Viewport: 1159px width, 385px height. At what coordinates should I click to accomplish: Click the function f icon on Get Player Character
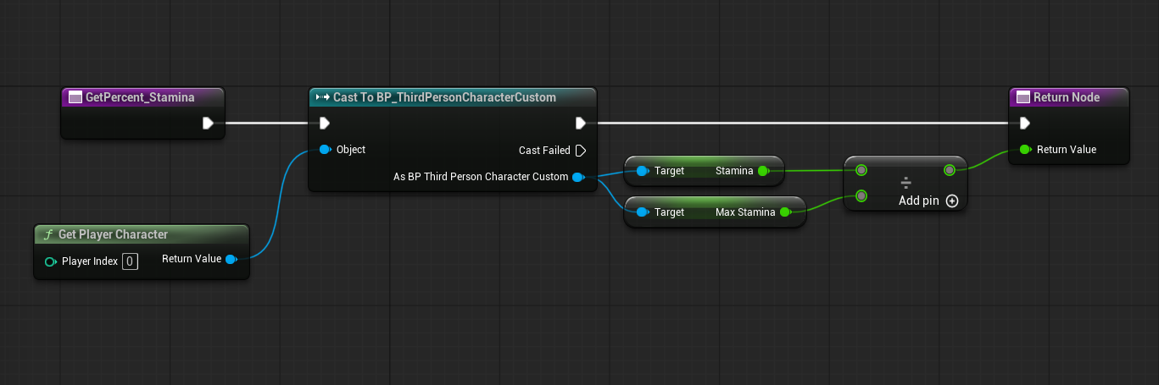pos(48,234)
